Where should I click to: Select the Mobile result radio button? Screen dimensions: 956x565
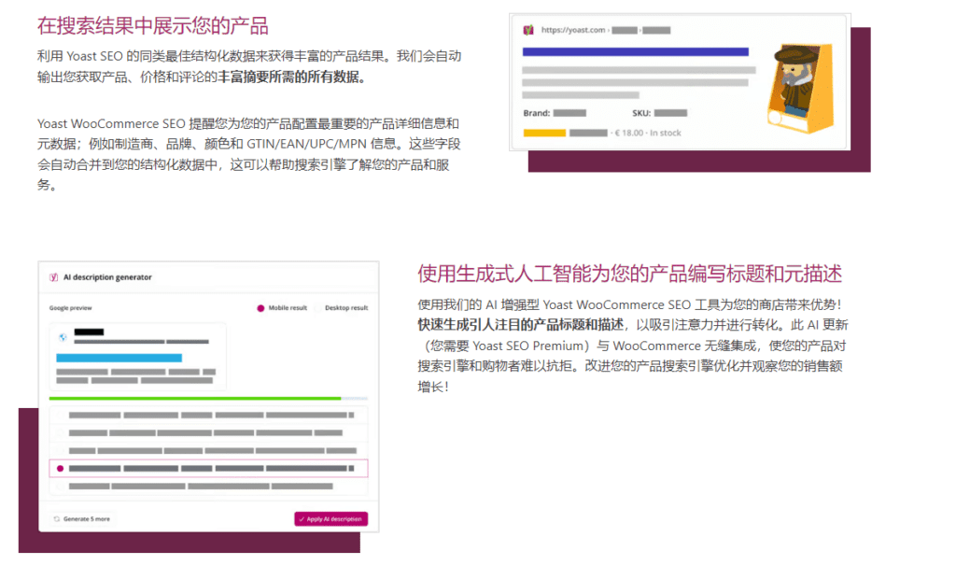(x=260, y=308)
